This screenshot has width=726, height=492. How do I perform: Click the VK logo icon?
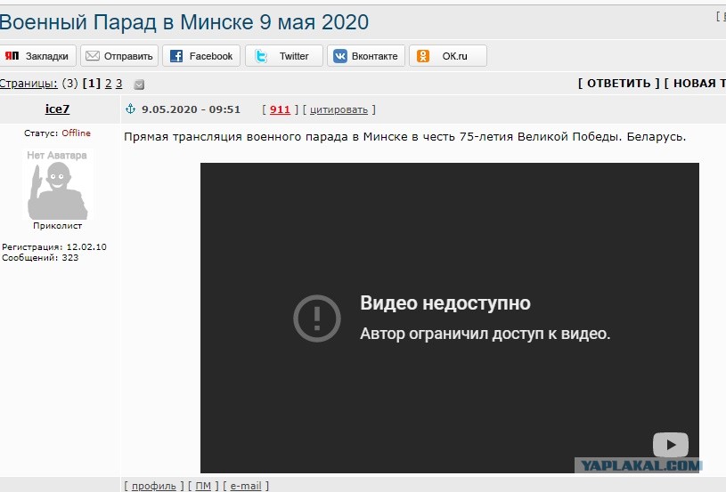[x=340, y=56]
